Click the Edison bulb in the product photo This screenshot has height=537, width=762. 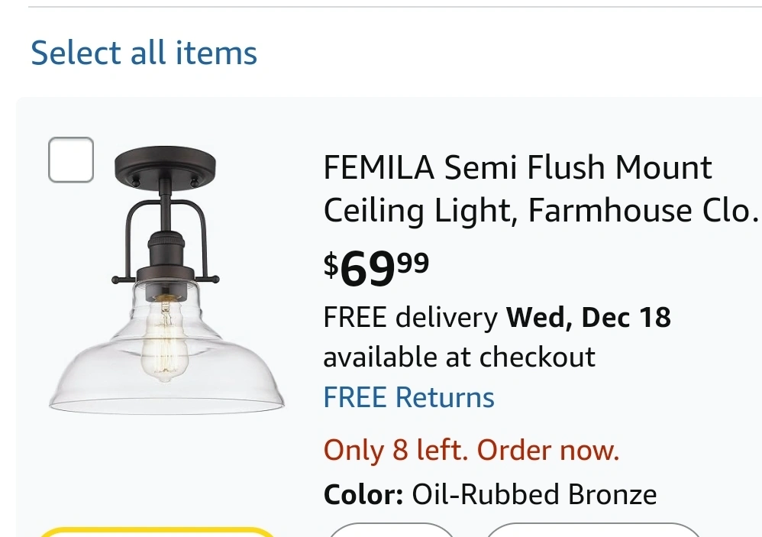[x=164, y=340]
